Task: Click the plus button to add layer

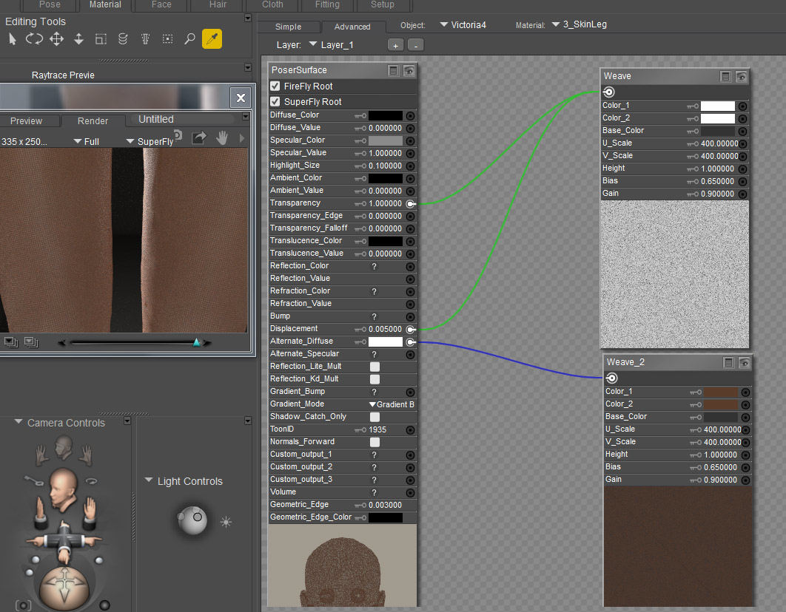Action: tap(395, 46)
